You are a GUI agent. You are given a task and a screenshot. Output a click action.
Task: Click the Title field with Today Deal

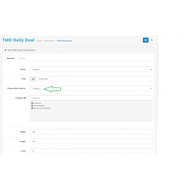(94, 79)
